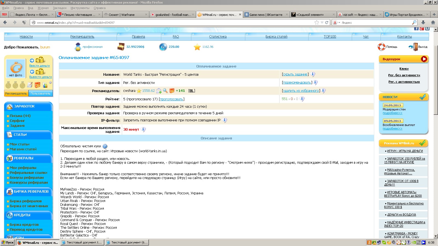Open the Файл menu

tap(5, 8)
